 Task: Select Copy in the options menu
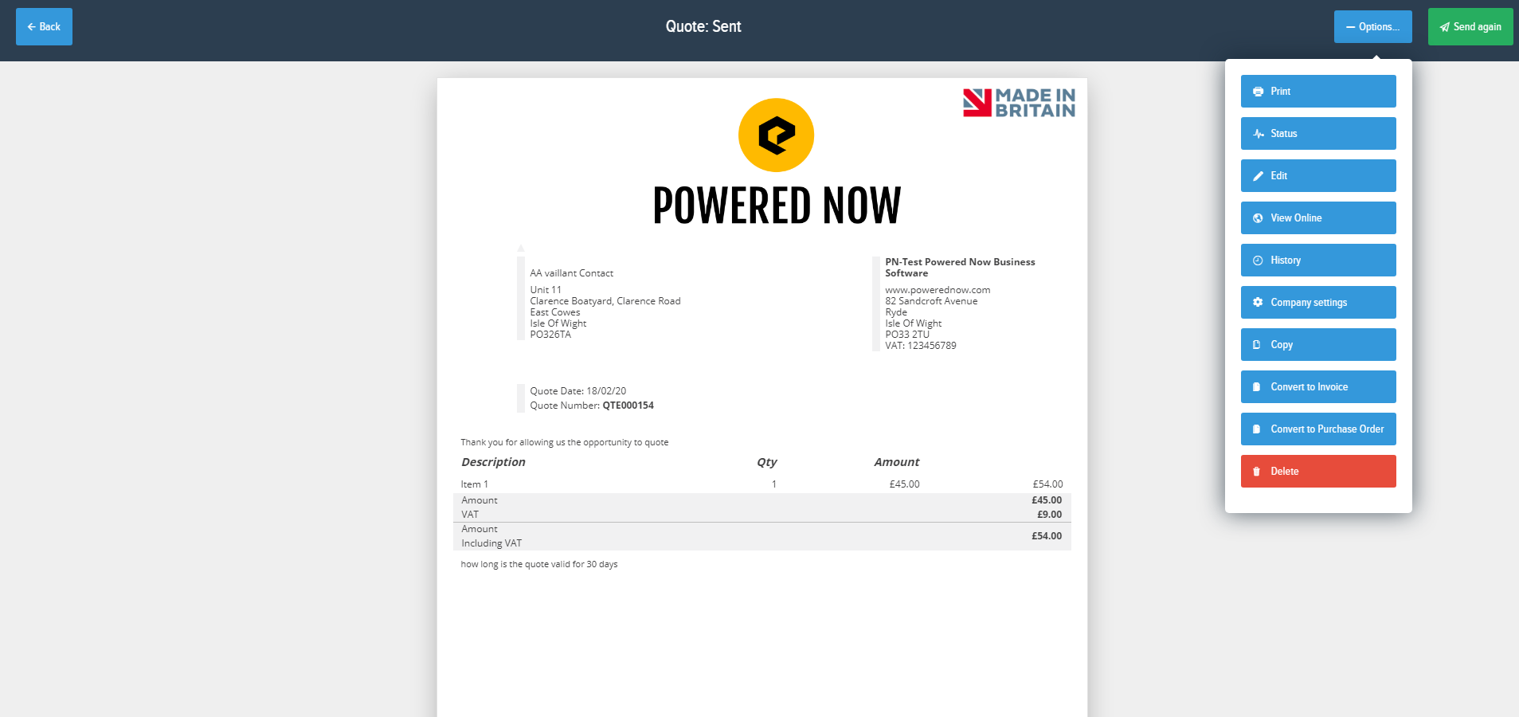[1318, 345]
